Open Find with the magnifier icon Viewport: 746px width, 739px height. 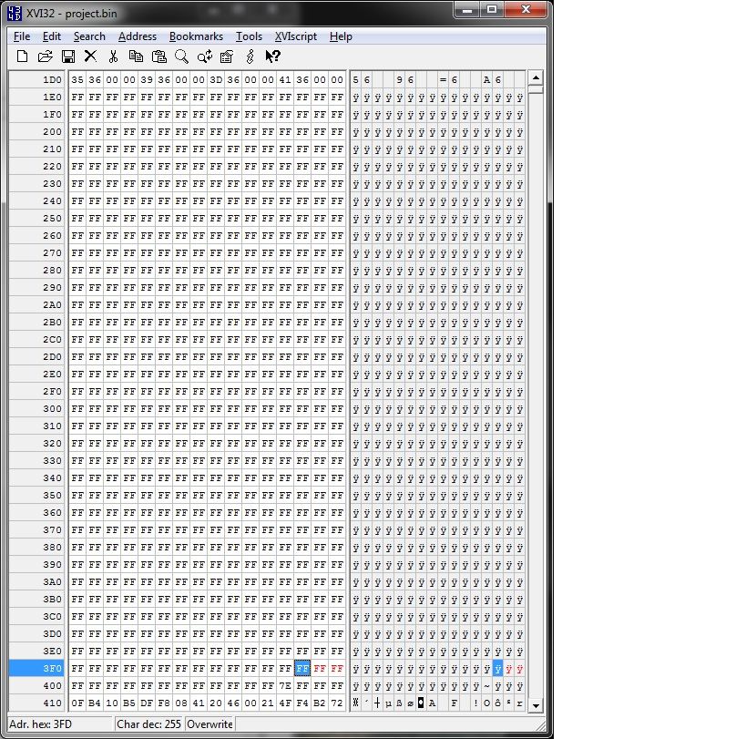pos(181,56)
